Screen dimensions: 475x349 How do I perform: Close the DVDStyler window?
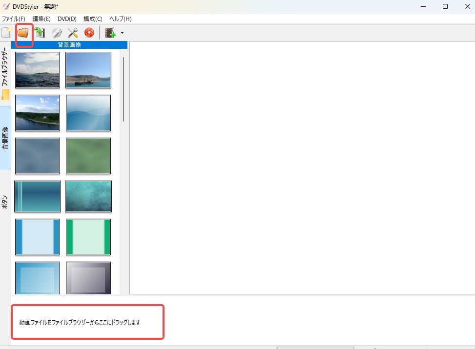pyautogui.click(x=467, y=6)
